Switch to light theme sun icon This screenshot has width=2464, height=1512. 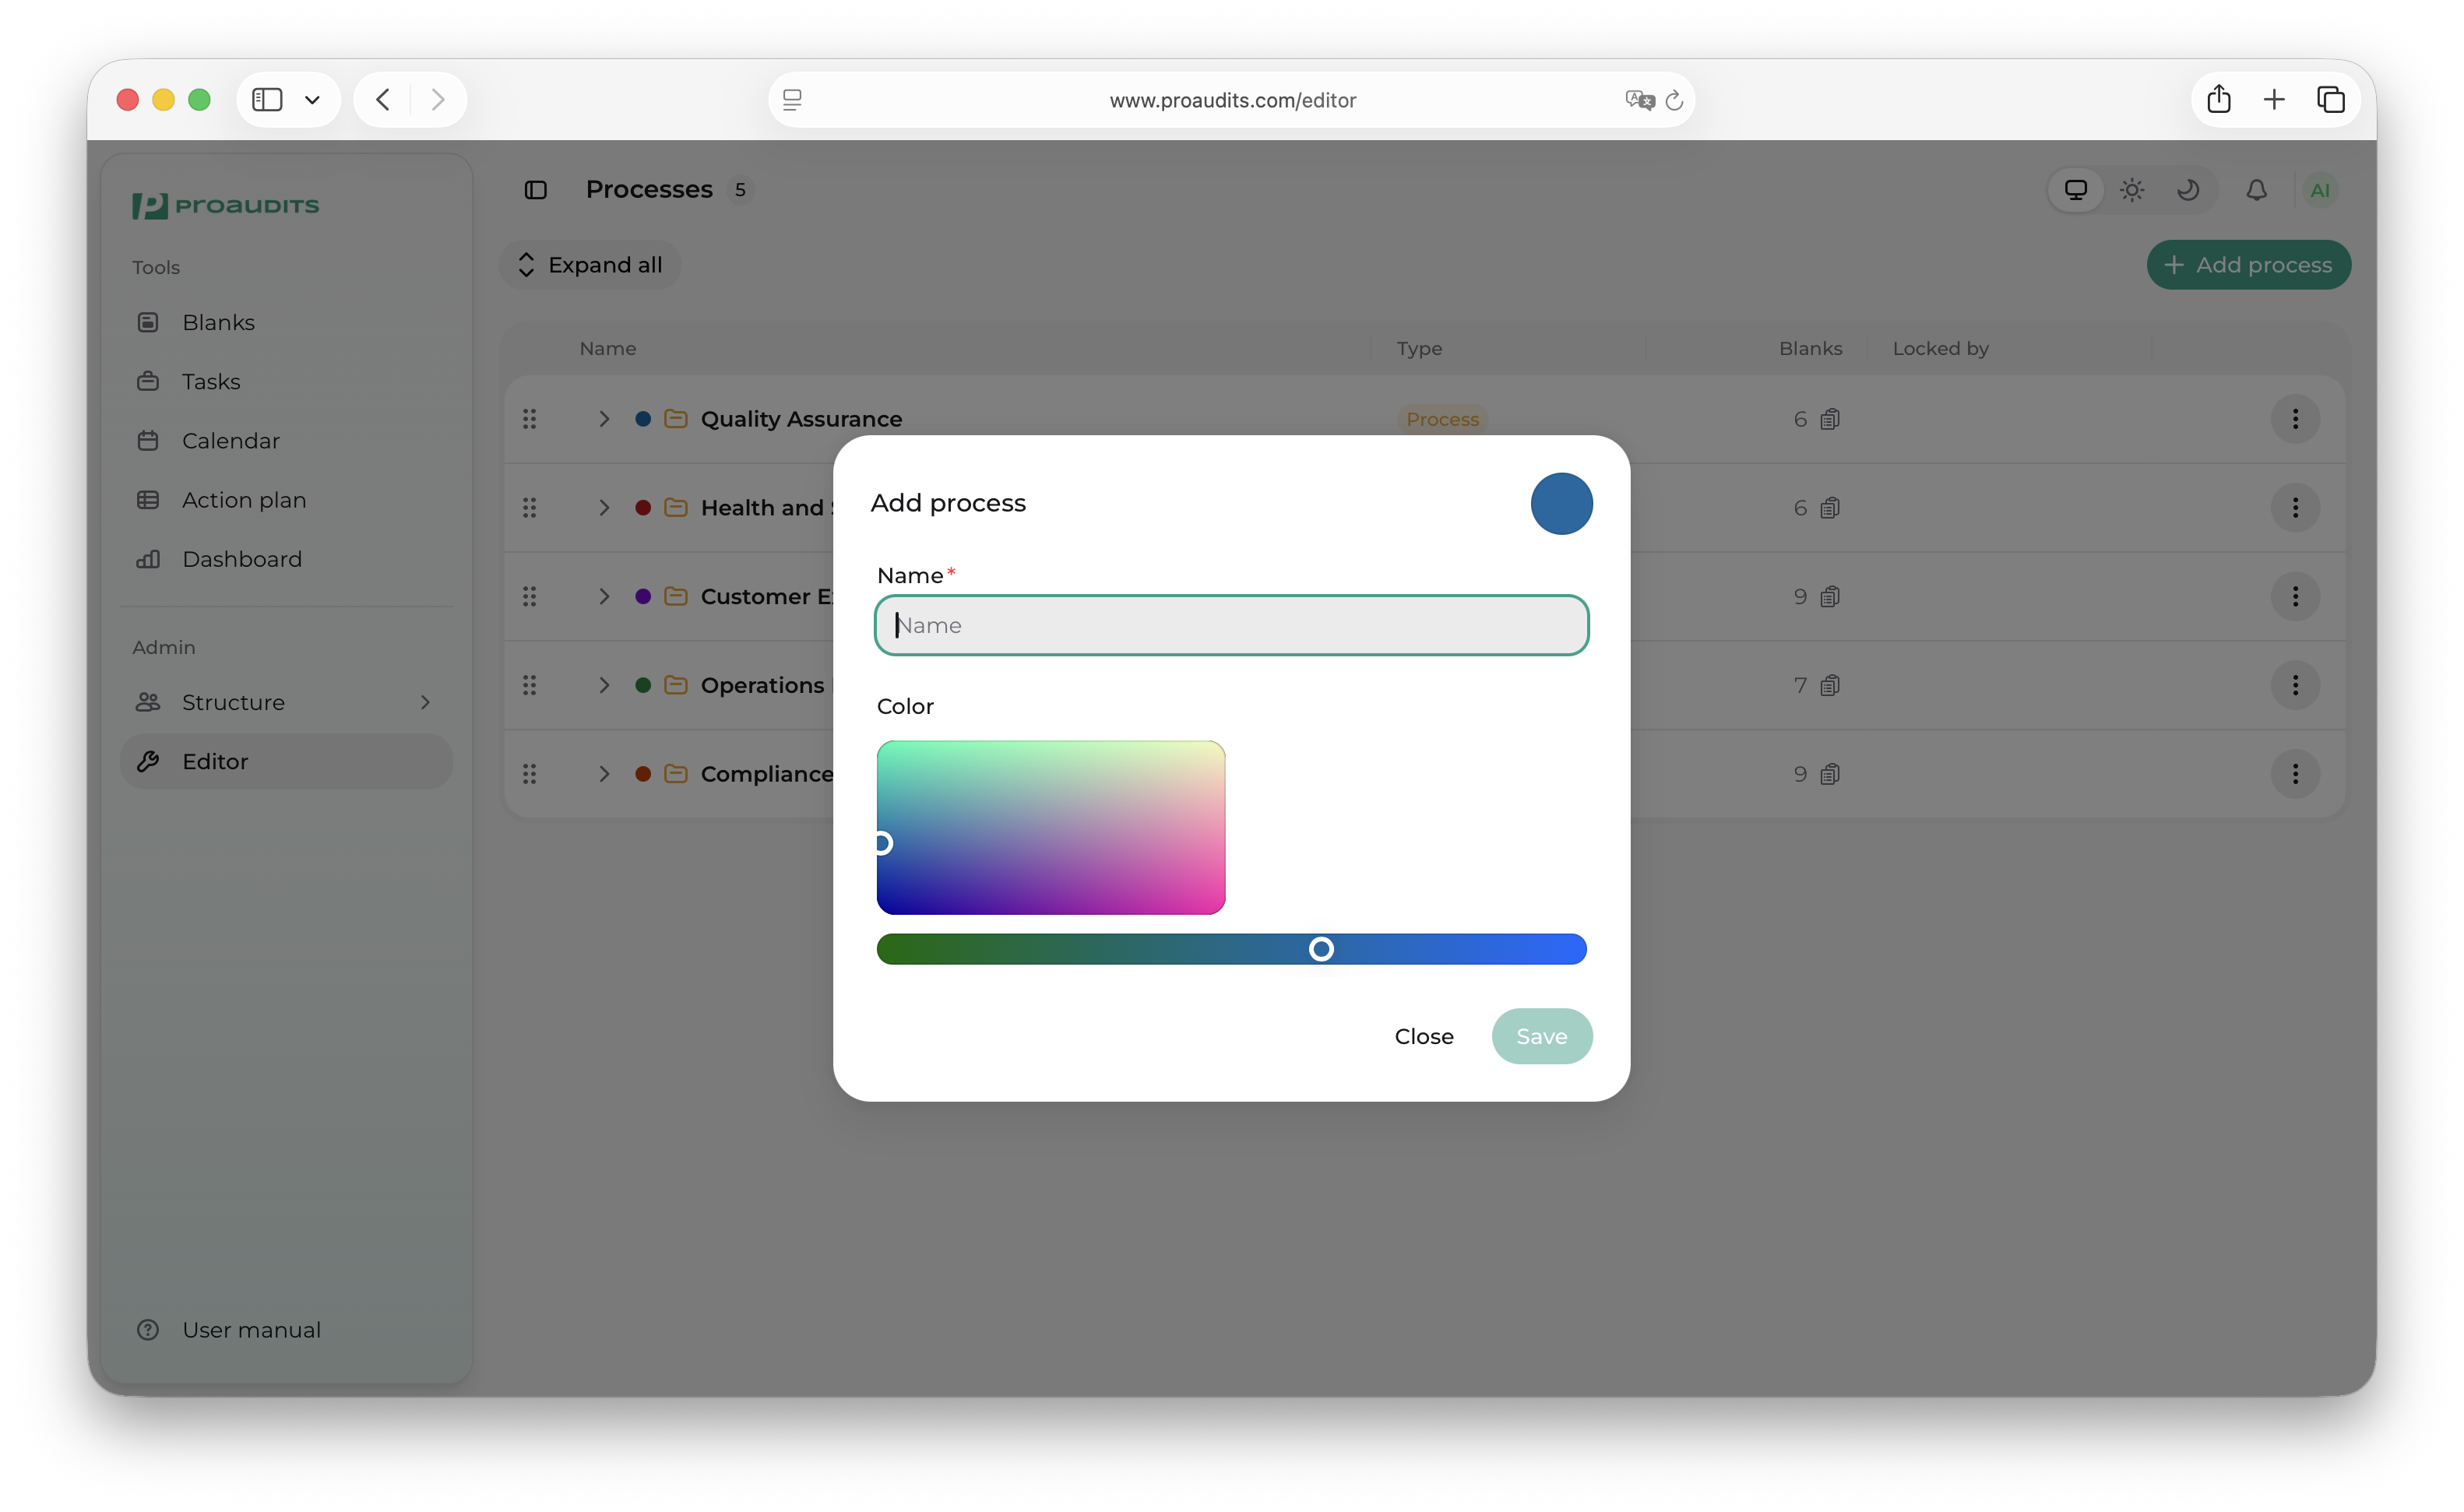click(x=2132, y=190)
